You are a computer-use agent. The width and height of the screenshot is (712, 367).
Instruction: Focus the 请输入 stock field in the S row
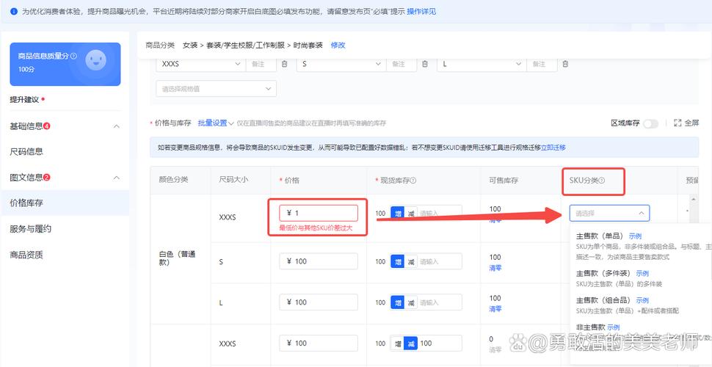coord(439,261)
